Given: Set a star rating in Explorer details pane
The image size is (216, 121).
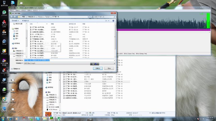Looking at the screenshot, I should click(137, 115).
